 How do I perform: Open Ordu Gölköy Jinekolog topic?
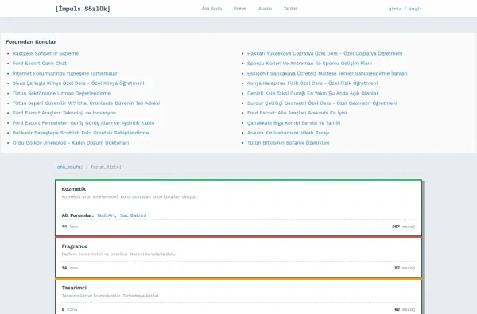pyautogui.click(x=71, y=143)
